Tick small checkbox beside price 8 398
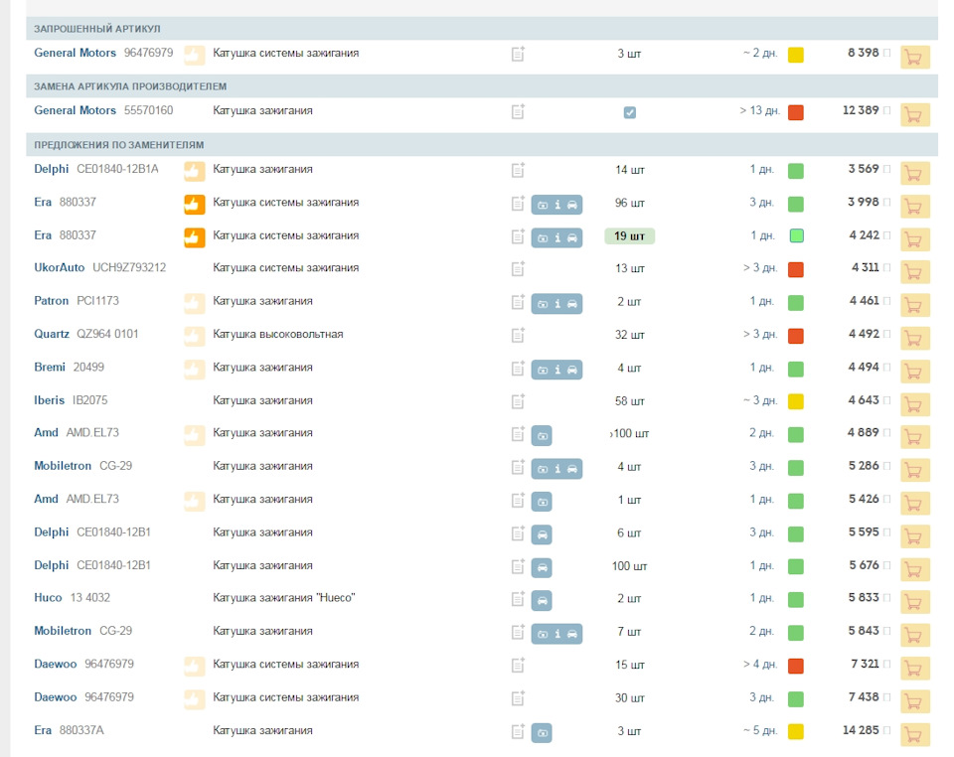The width and height of the screenshot is (954, 757). pyautogui.click(x=887, y=53)
